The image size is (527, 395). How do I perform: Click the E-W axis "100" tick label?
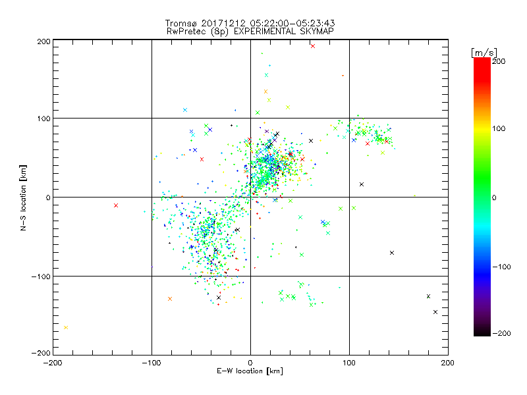349,363
